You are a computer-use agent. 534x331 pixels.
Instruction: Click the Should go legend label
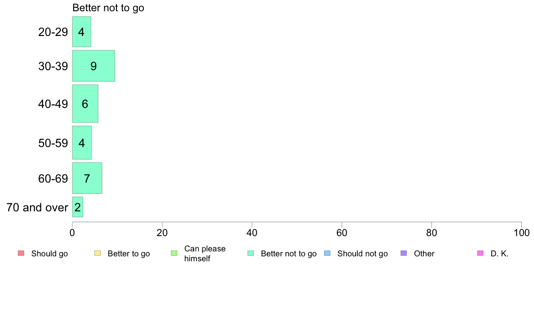pos(49,254)
